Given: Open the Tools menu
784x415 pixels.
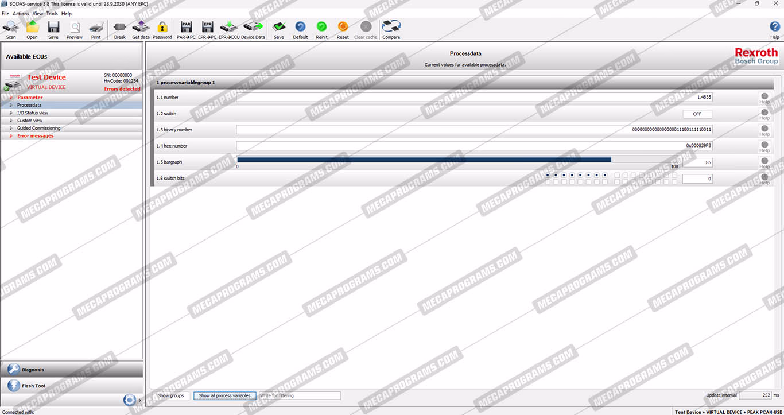Looking at the screenshot, I should (x=52, y=14).
